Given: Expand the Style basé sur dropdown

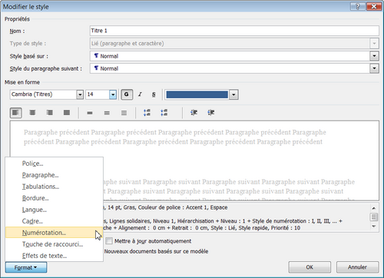Looking at the screenshot, I should point(374,56).
